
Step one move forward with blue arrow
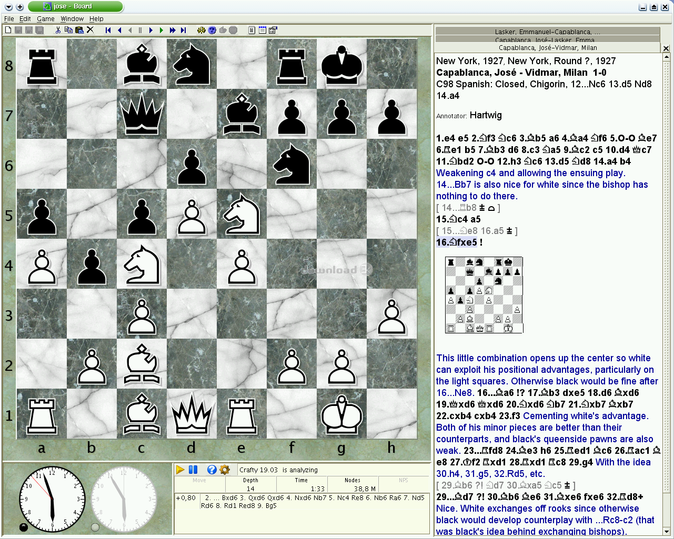point(151,30)
